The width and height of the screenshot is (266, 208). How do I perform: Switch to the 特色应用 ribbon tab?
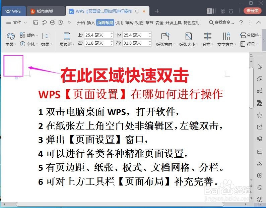192,22
